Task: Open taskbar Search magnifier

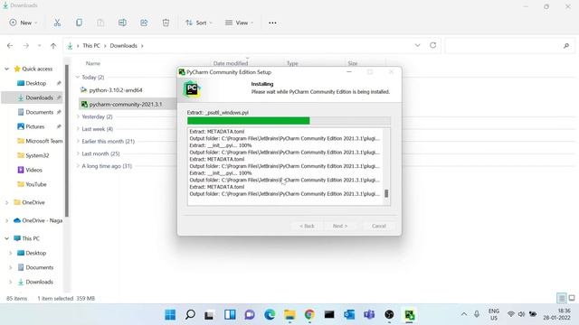Action: click(x=190, y=315)
